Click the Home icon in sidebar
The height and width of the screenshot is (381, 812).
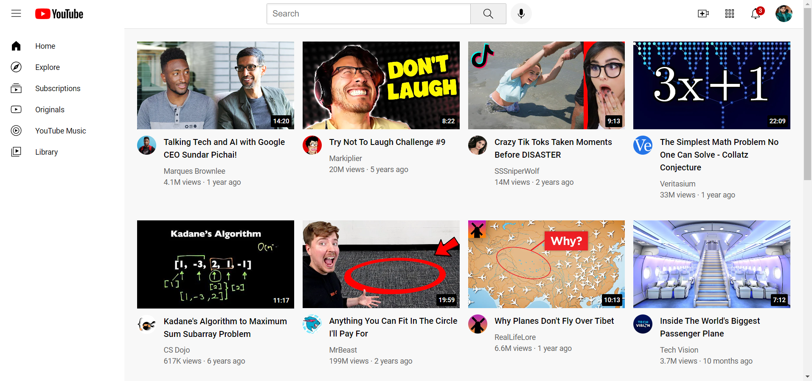[16, 46]
